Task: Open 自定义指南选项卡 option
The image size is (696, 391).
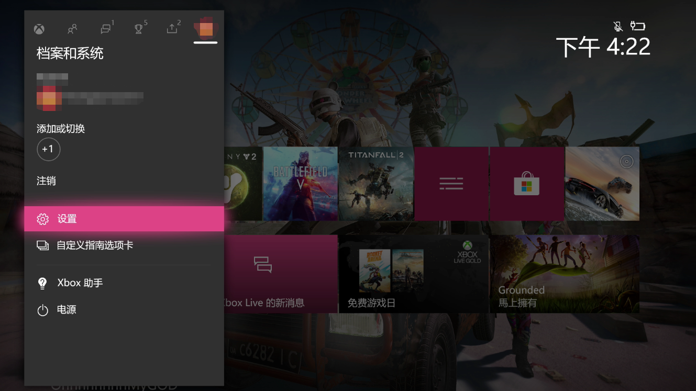Action: [124, 245]
